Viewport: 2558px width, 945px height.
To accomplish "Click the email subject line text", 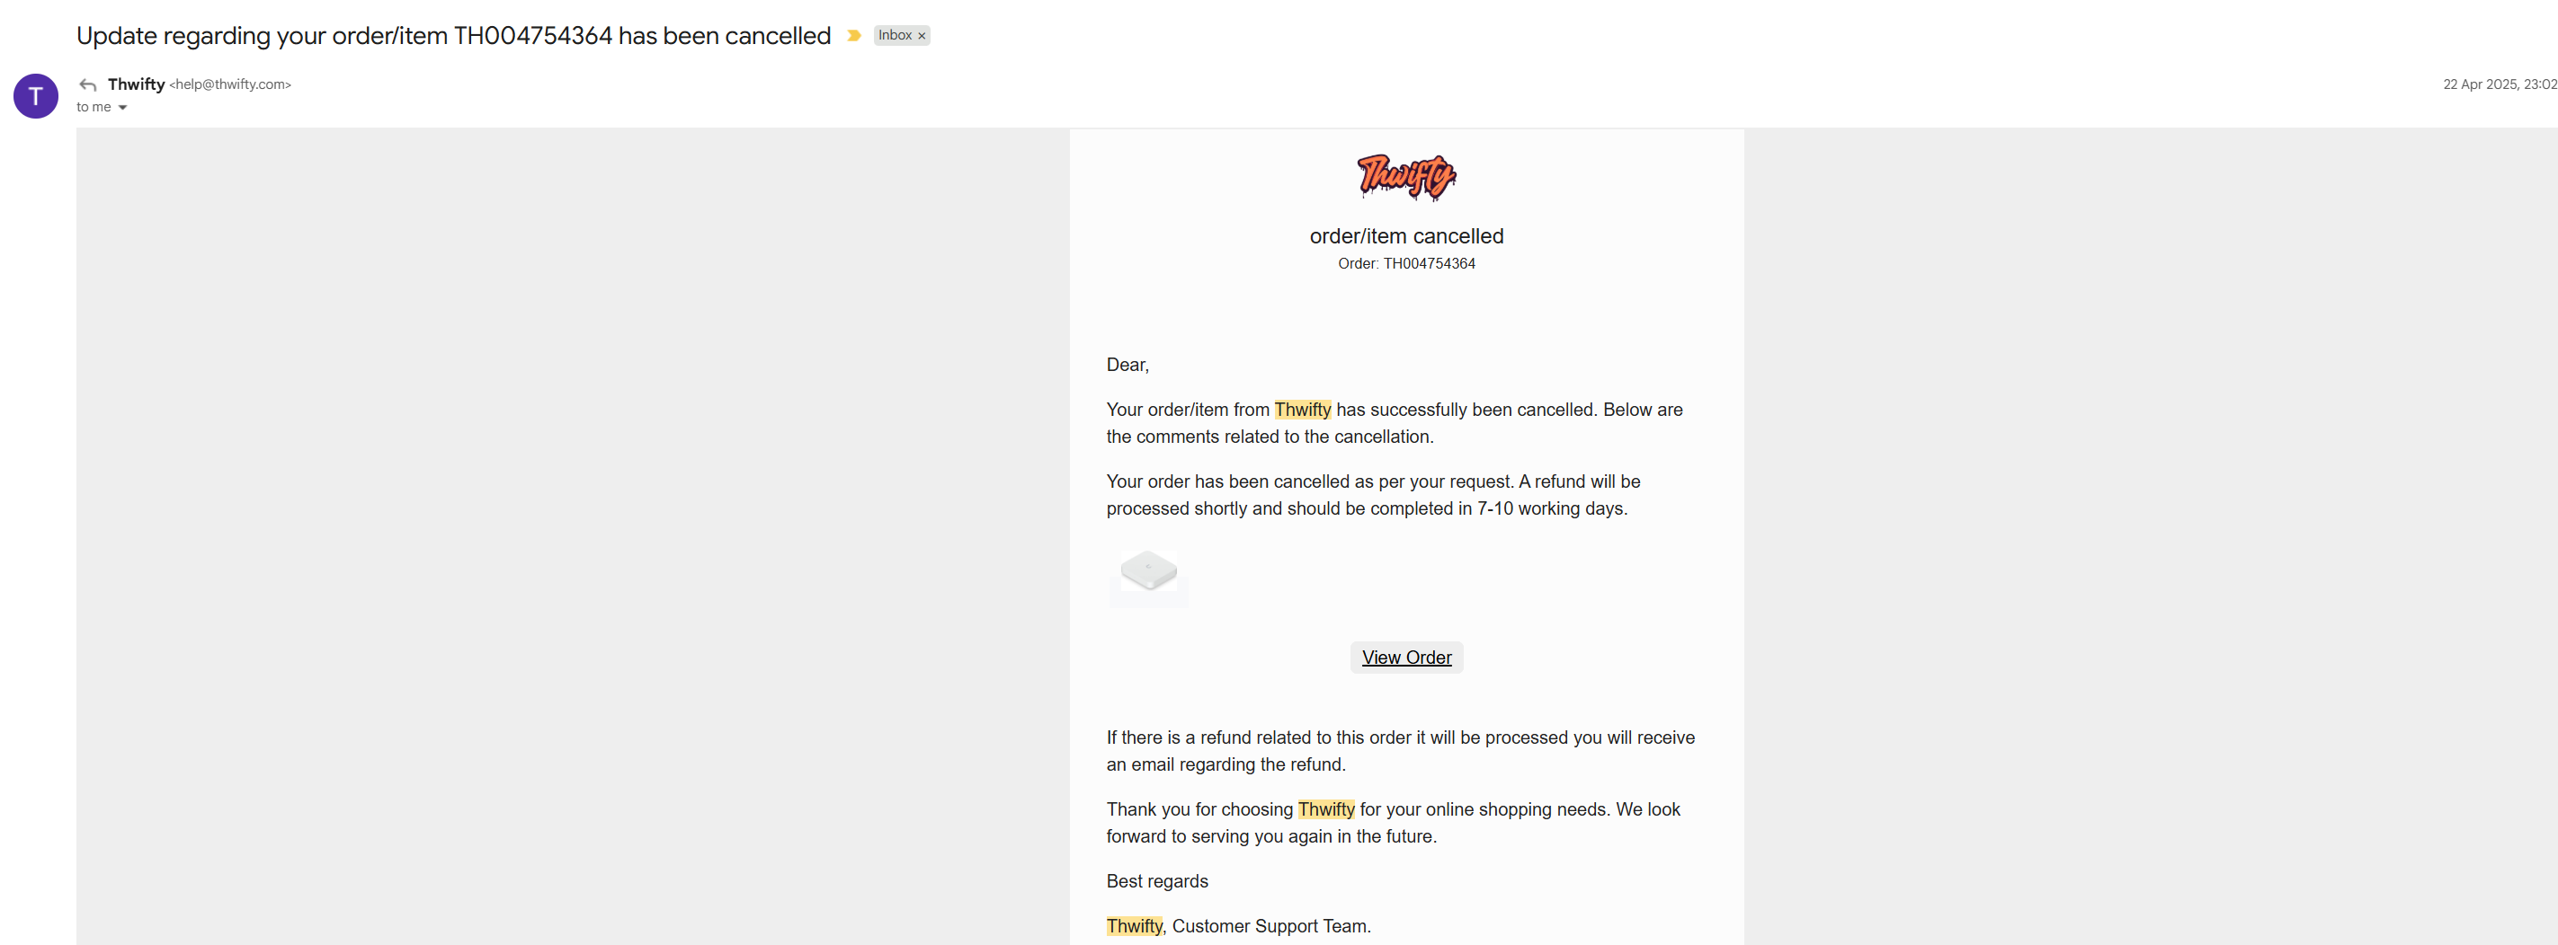I will point(453,36).
